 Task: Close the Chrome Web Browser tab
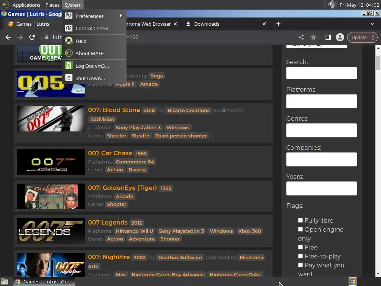click(175, 24)
